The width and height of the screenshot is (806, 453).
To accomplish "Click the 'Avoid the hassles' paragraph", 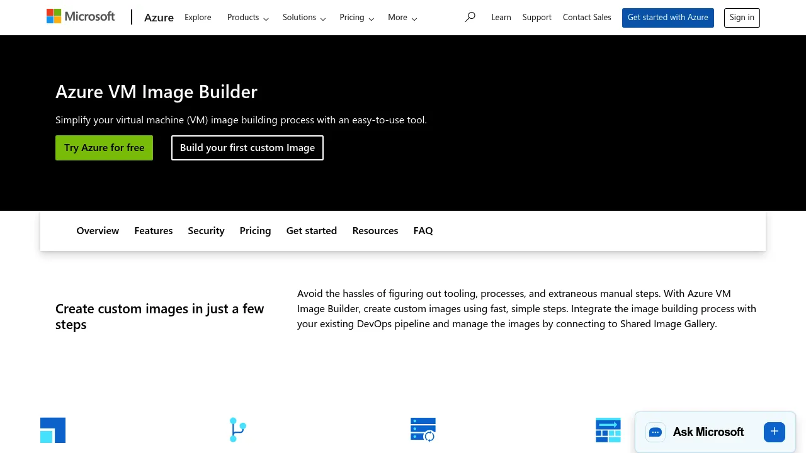I will click(x=527, y=309).
